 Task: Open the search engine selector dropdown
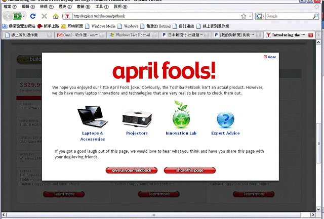(x=260, y=16)
